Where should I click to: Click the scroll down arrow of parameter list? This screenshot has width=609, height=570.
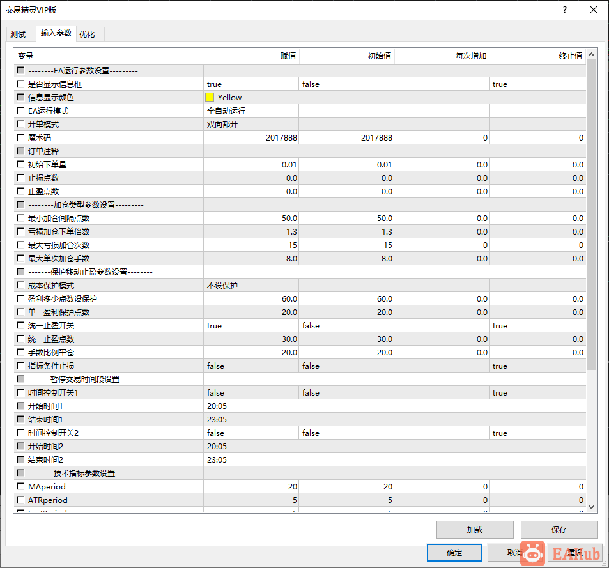(591, 507)
